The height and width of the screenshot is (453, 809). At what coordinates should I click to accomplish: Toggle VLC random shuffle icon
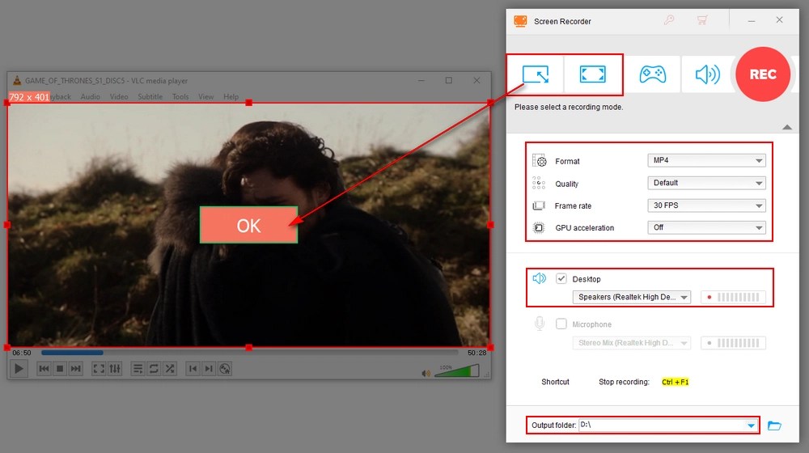pos(170,369)
